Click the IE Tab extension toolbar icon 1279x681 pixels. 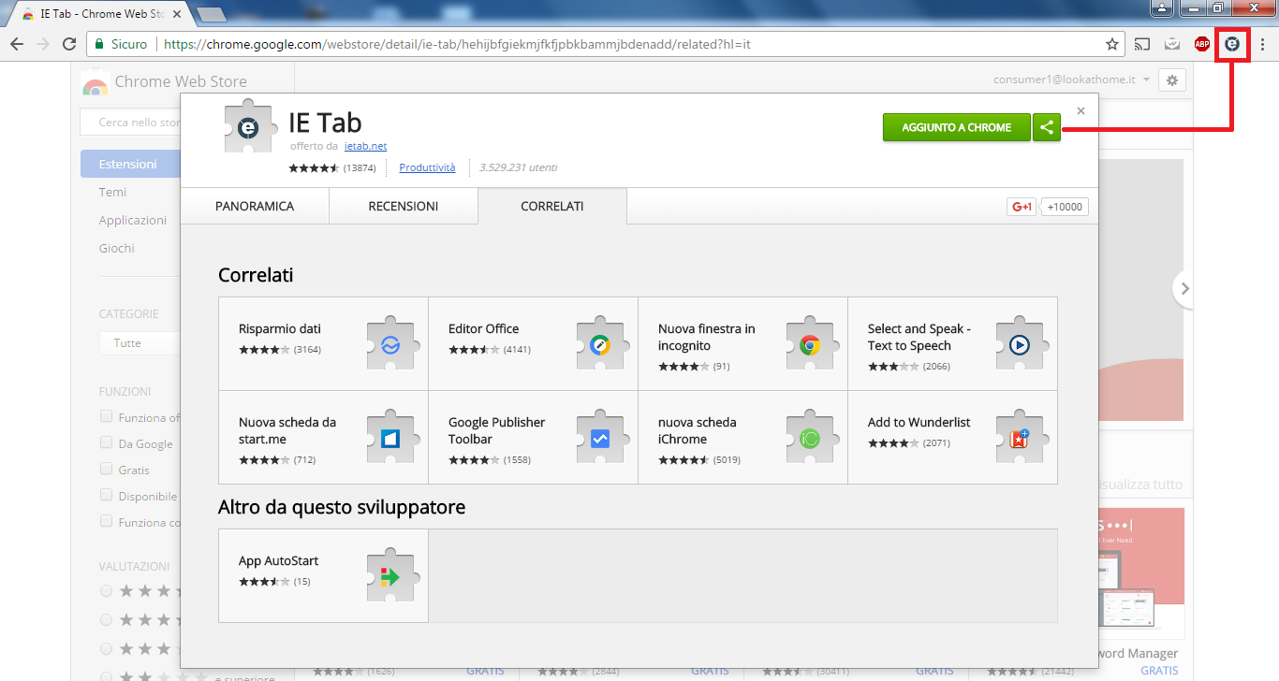click(x=1232, y=44)
